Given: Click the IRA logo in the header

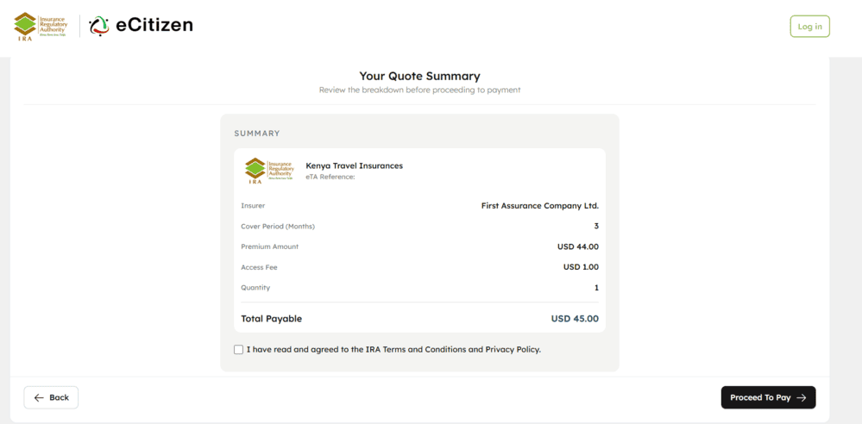Looking at the screenshot, I should pyautogui.click(x=41, y=27).
